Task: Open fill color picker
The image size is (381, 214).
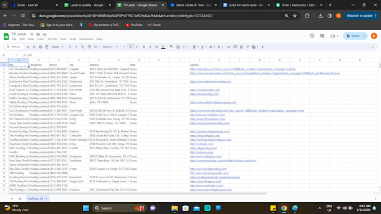Action: 171,47
